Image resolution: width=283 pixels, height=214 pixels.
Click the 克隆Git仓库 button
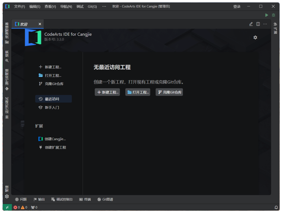coord(169,92)
